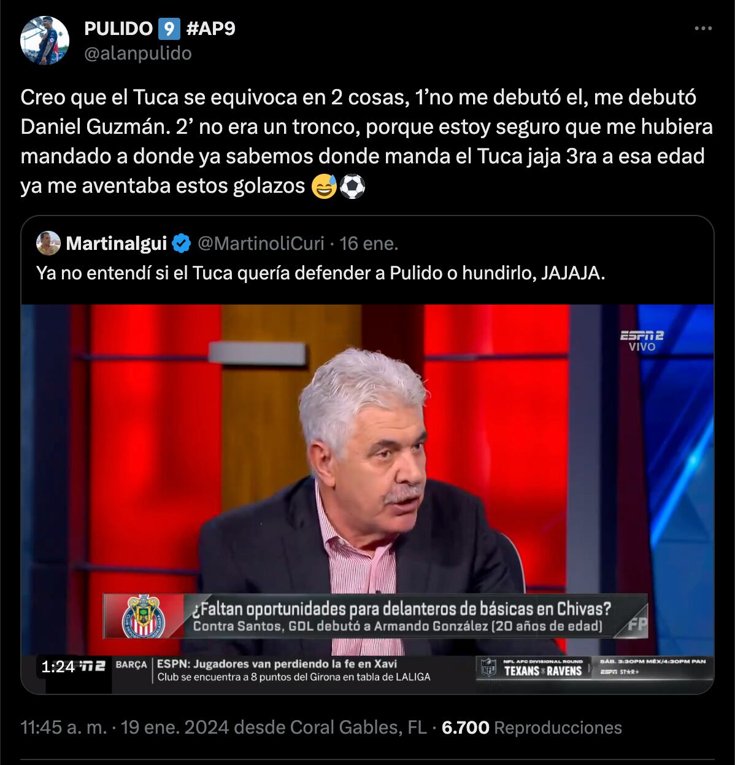
Task: Click the number 9 emoji badge in name
Action: 169,29
